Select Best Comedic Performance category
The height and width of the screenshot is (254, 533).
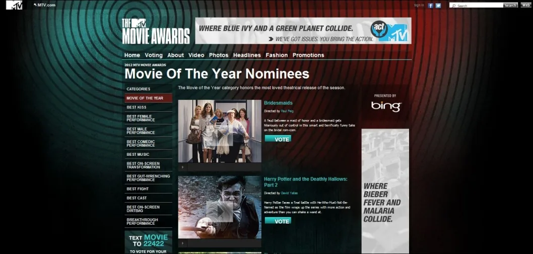pos(148,143)
